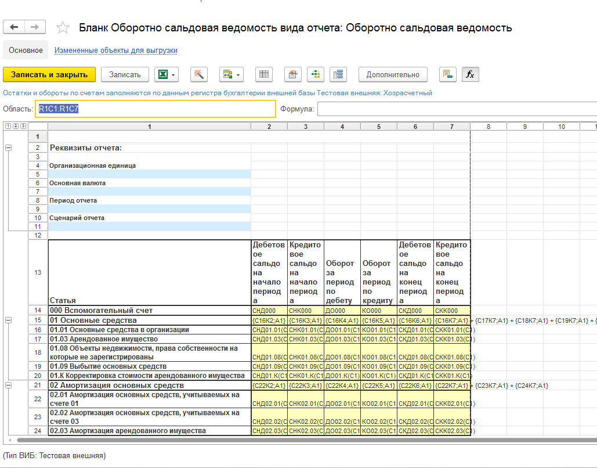The image size is (597, 468).
Task: Focus the Область input with R1C1:R1C7
Action: (x=155, y=109)
